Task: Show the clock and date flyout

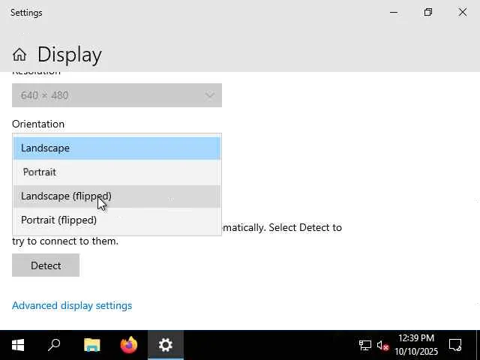Action: coord(416,345)
